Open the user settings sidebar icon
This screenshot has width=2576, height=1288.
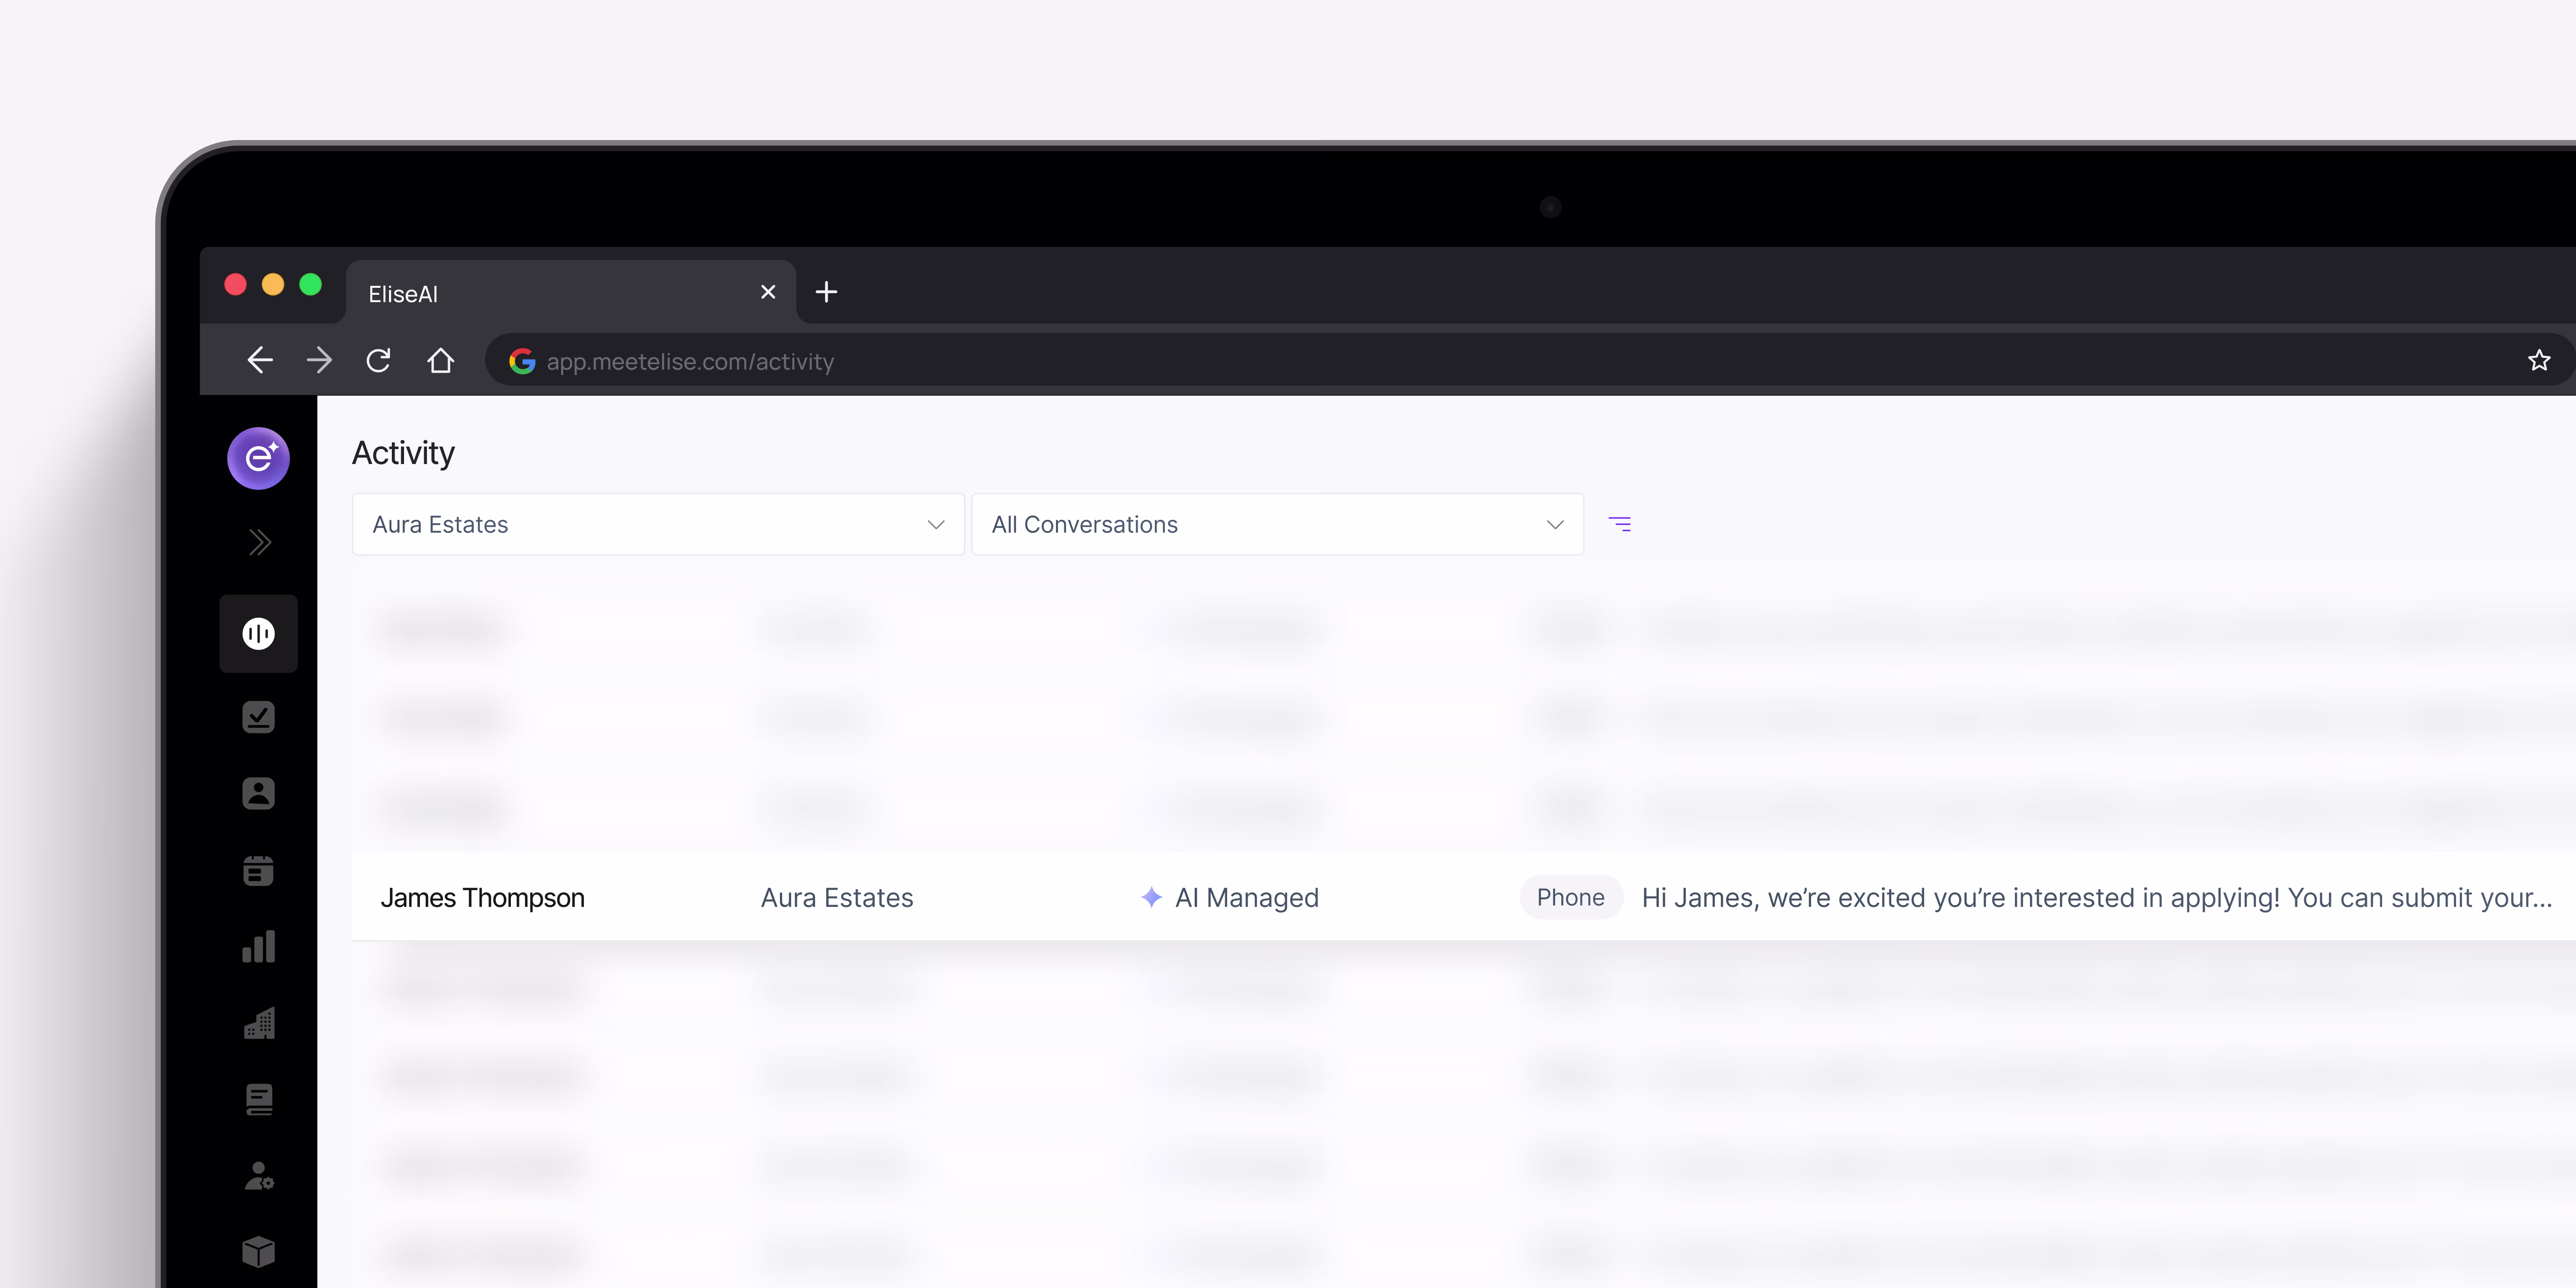[x=258, y=1175]
